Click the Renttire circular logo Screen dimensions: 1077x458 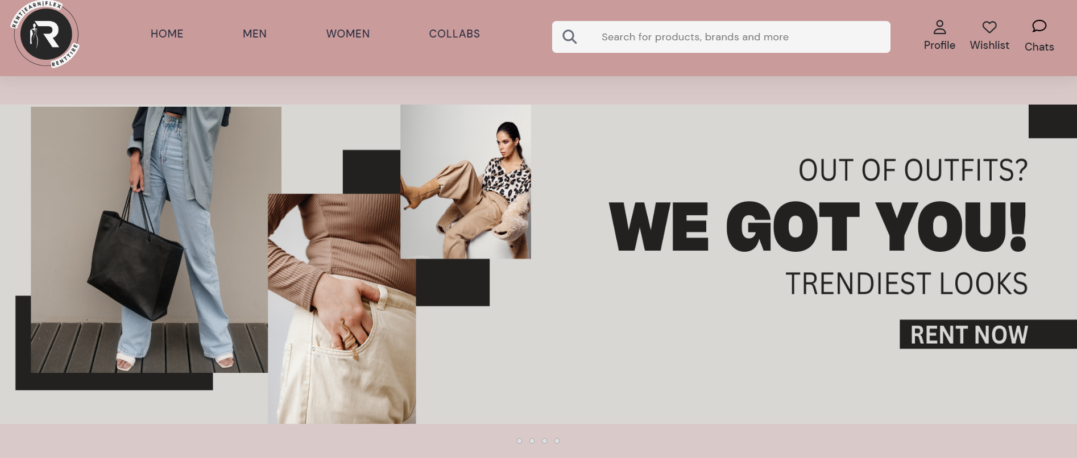click(x=45, y=34)
